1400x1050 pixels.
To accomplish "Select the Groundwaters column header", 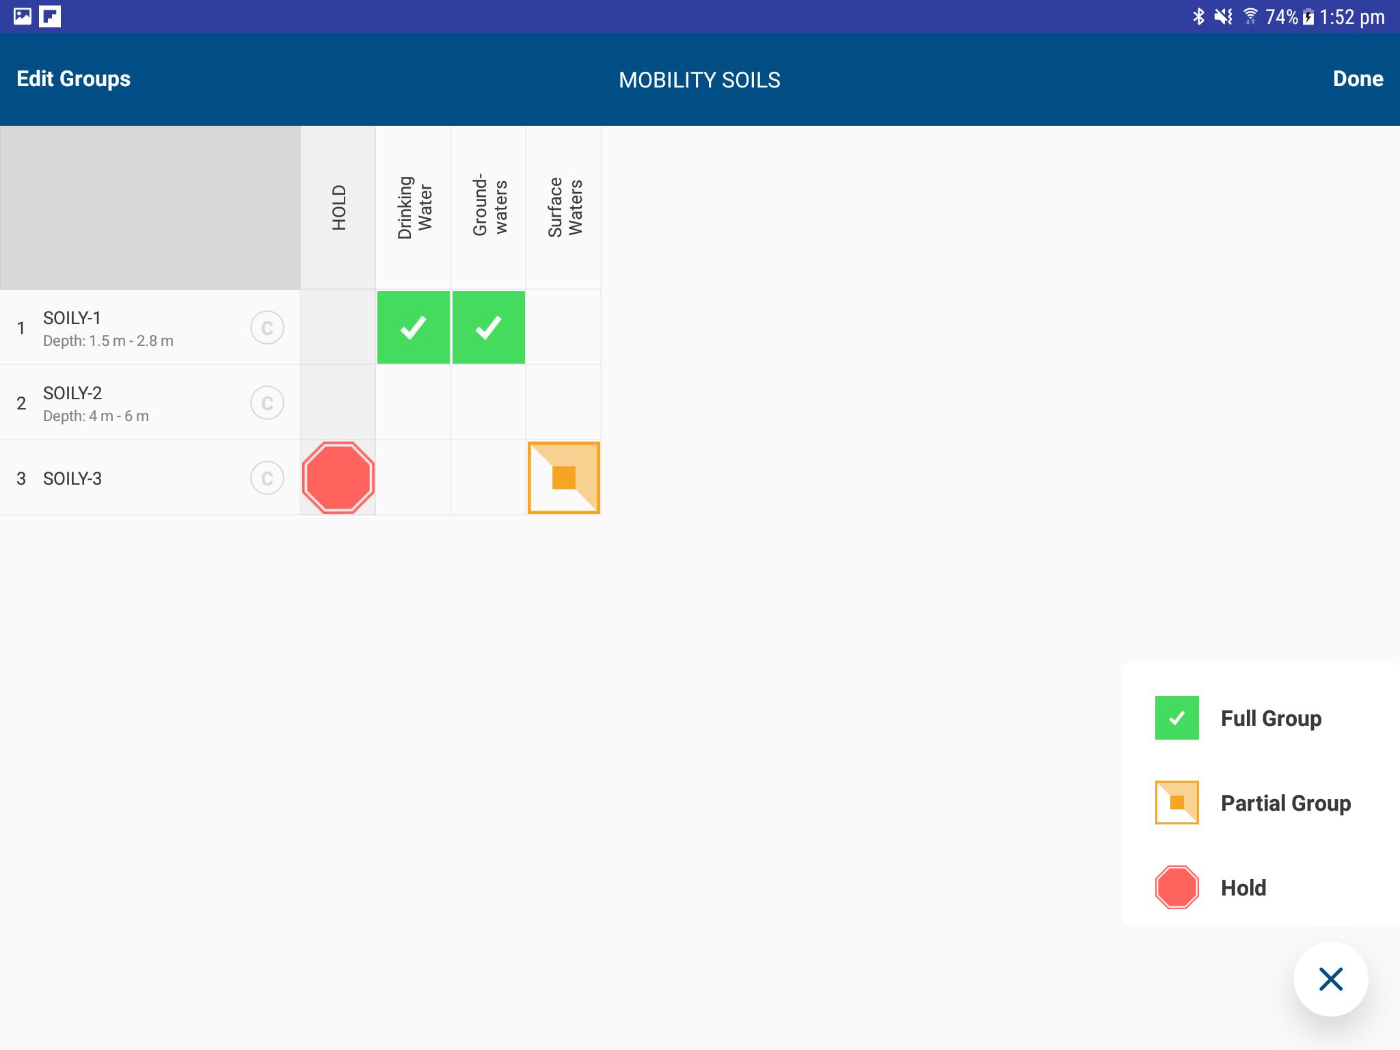I will (489, 207).
